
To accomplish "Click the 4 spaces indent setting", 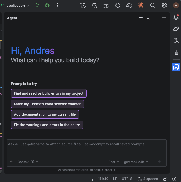I will click(148, 179).
